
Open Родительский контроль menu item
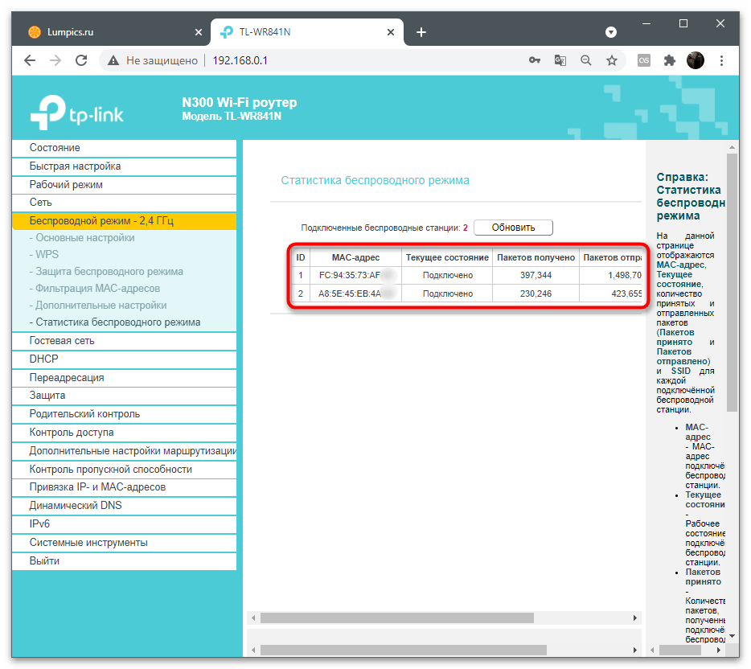click(x=124, y=414)
